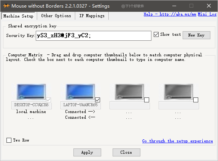Click the third empty gray monitor thumbnail
Viewport: 218px width, 161px height.
129,92
